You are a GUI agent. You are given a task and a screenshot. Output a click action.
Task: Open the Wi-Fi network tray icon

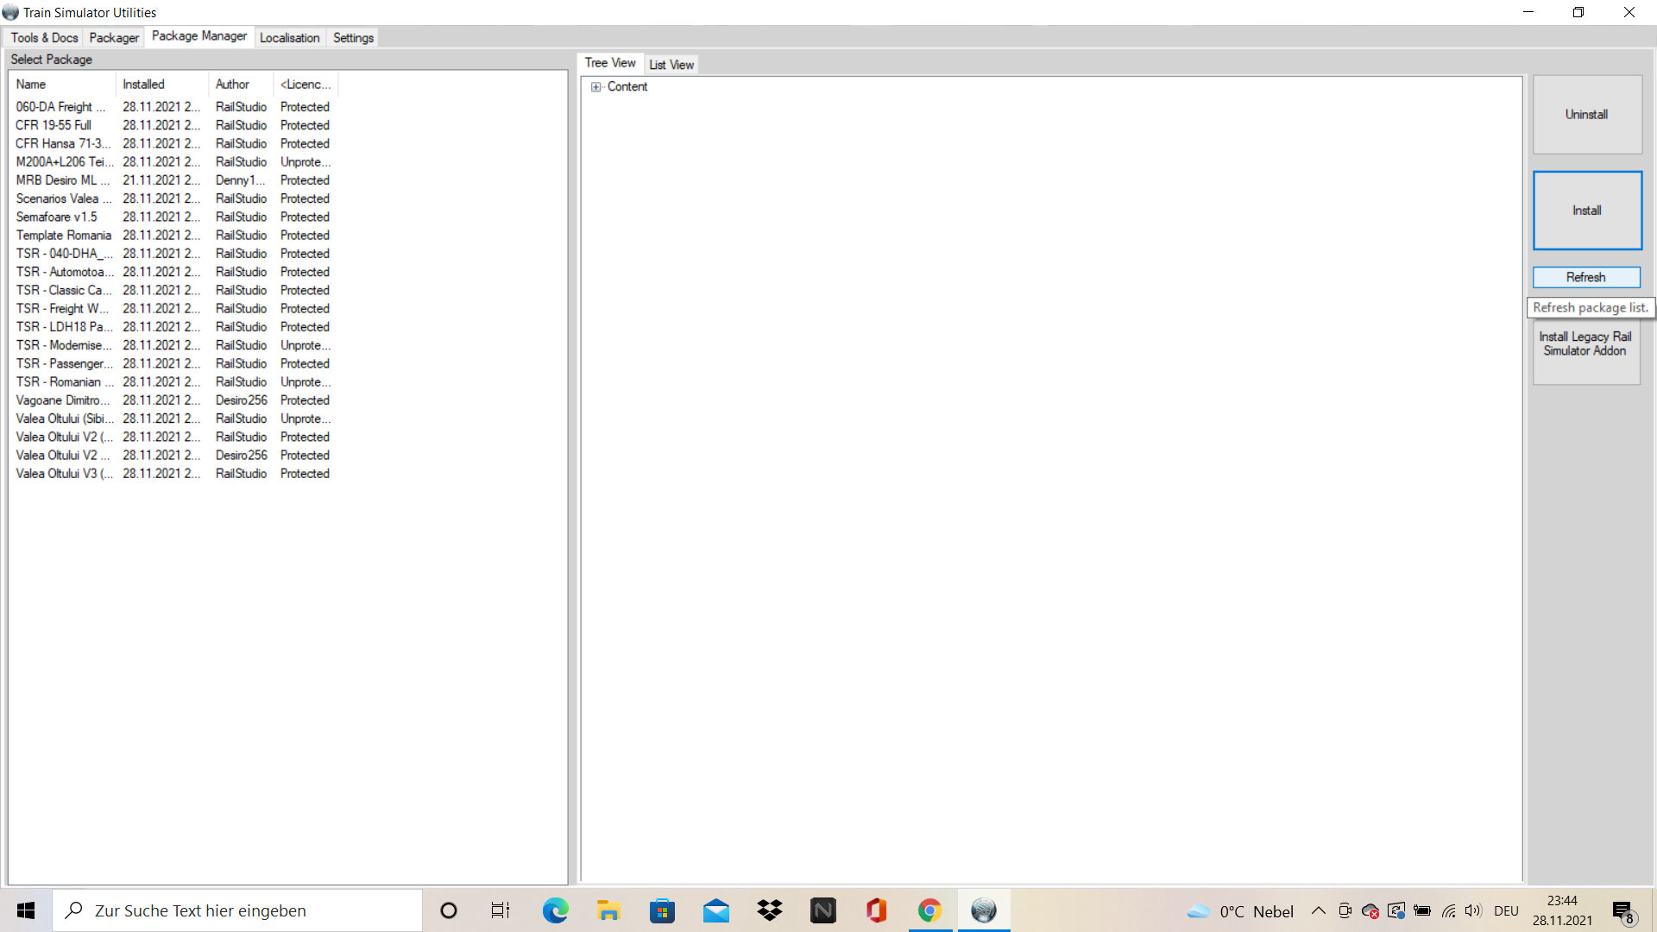pyautogui.click(x=1448, y=910)
